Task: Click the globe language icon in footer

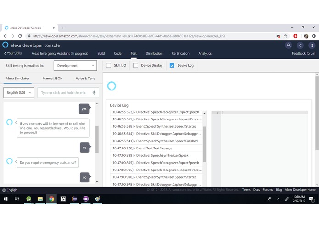Action: pos(4,190)
